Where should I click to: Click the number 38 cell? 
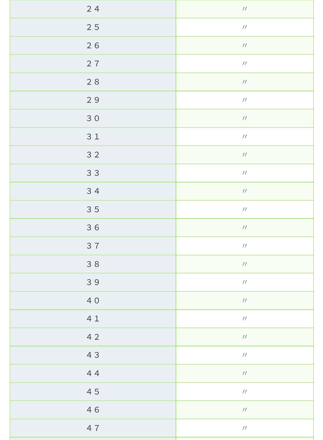point(93,264)
